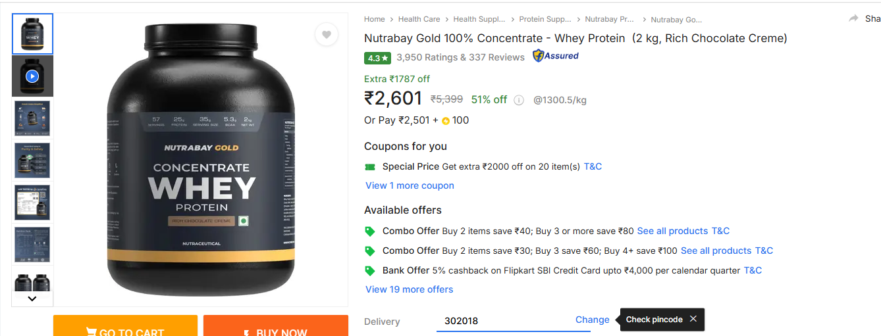Click the Flipkart Assured badge
Screen dimensions: 881x336
click(556, 57)
